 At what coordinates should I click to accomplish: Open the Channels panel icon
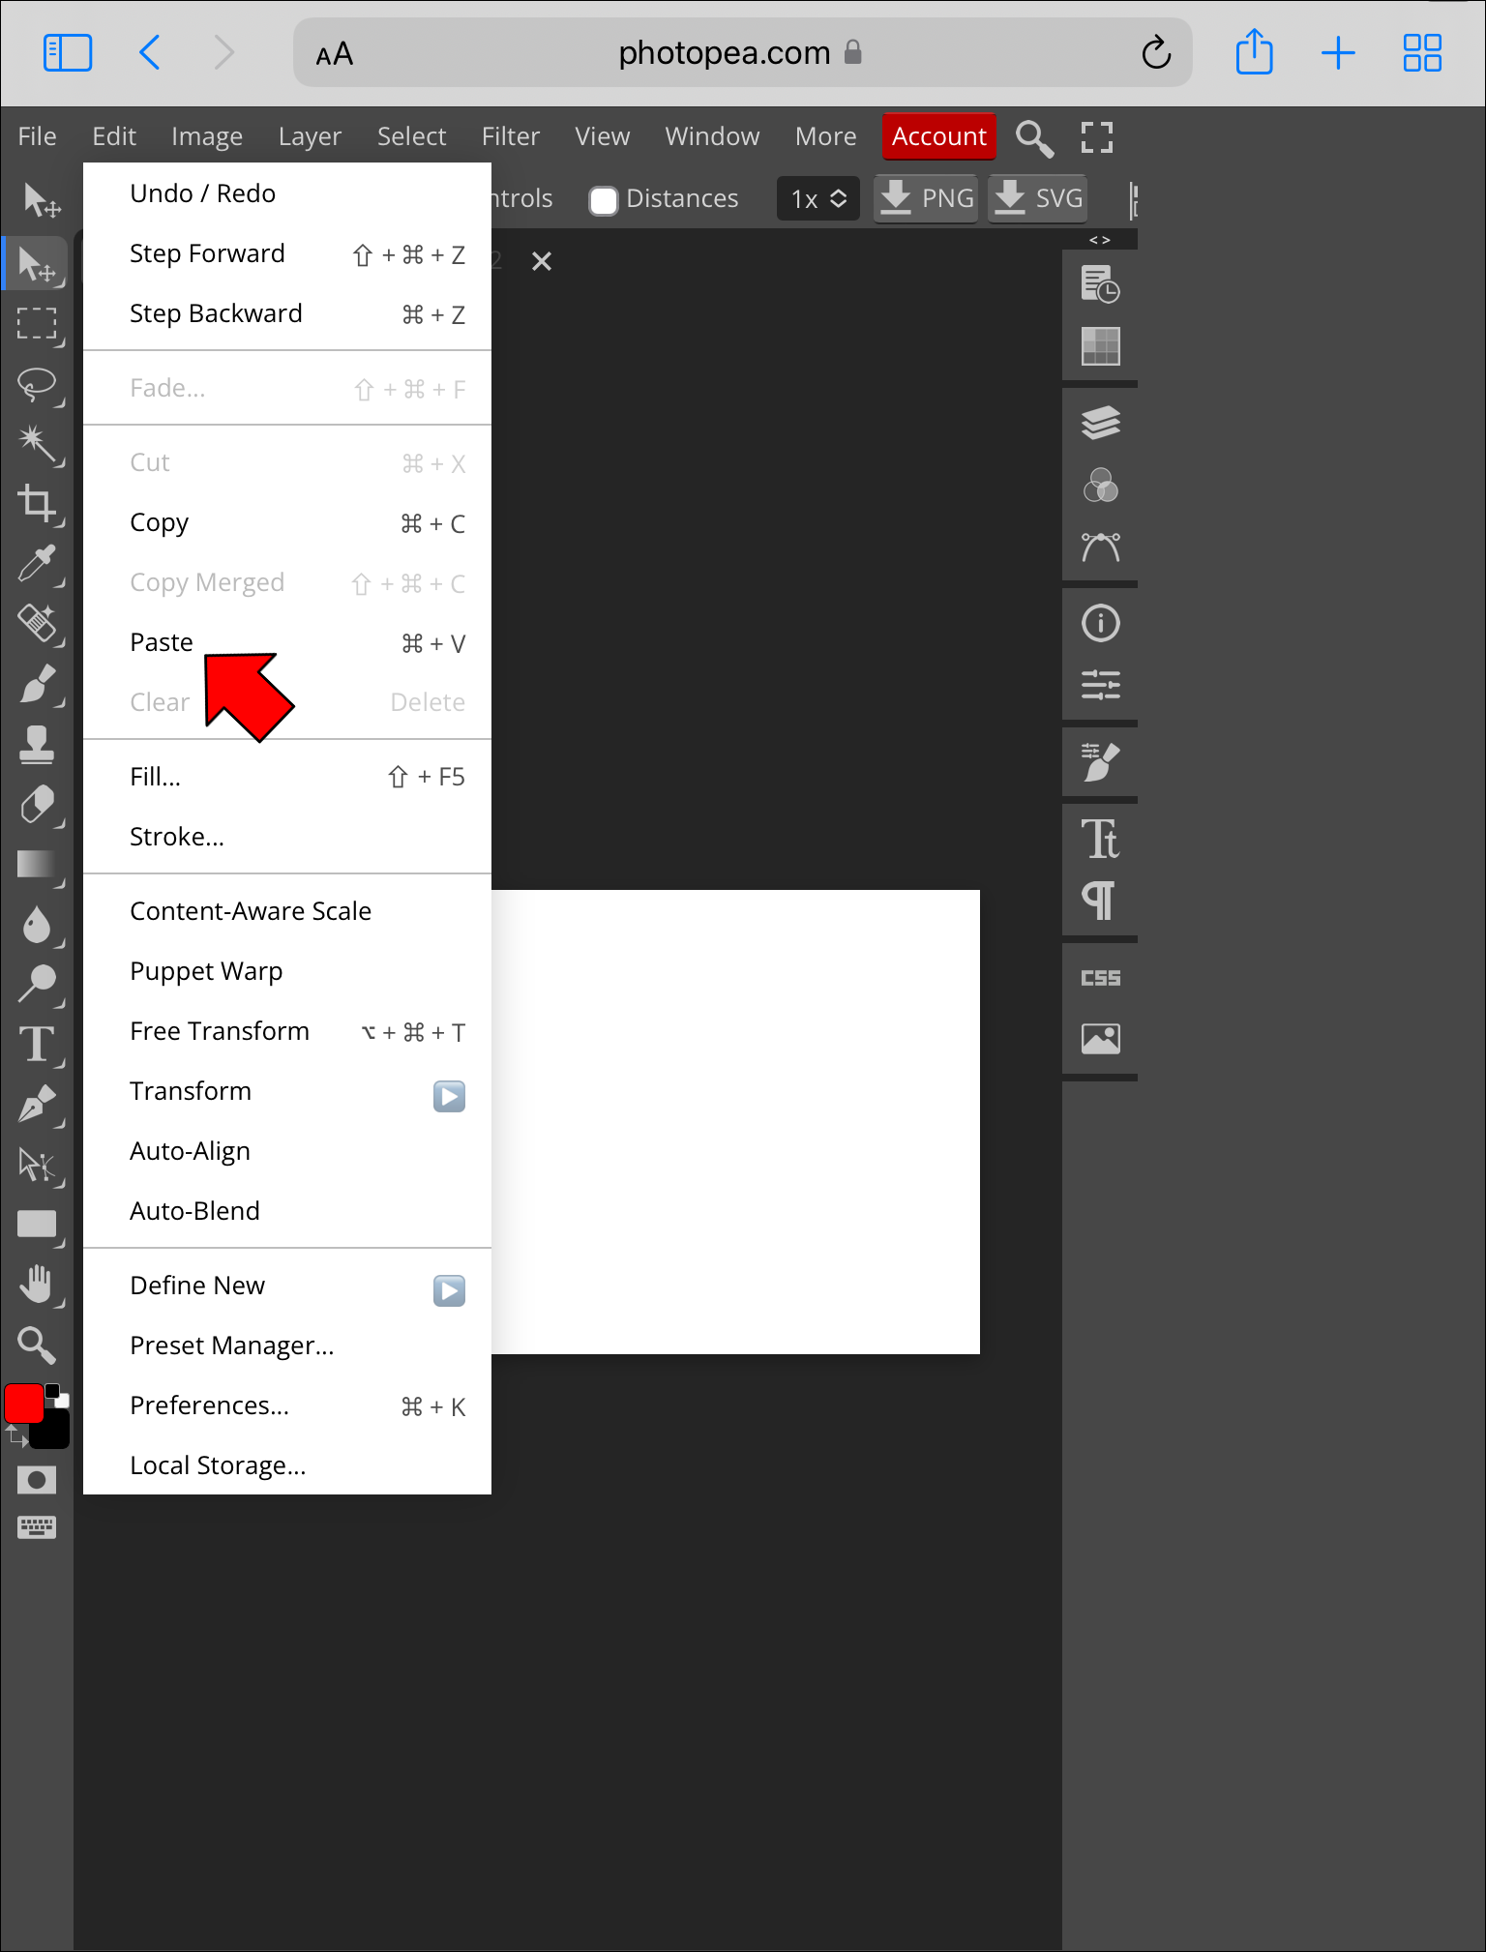pos(1100,485)
